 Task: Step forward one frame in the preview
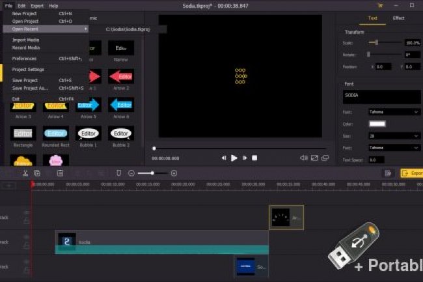point(245,158)
